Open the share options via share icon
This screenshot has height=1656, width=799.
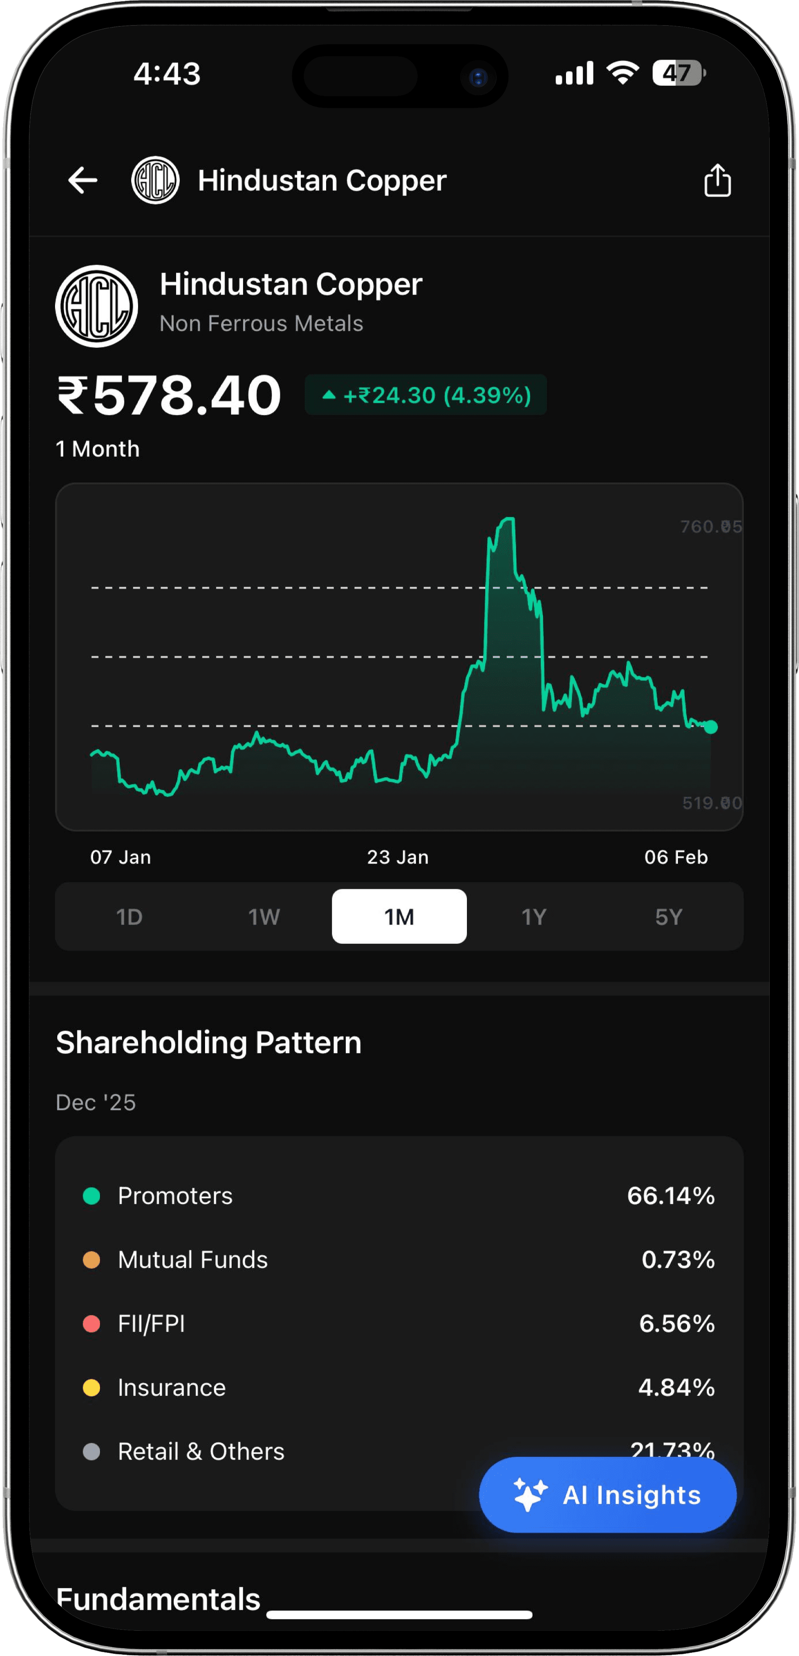717,181
